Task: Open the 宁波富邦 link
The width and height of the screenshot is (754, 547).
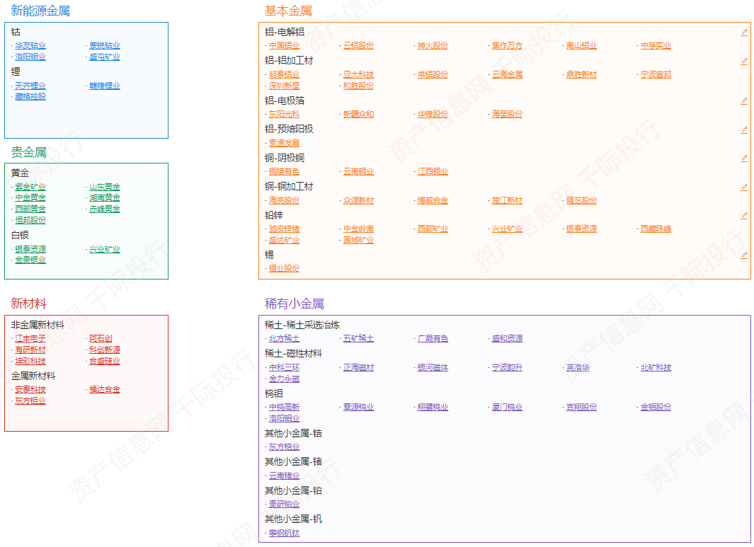Action: 656,74
